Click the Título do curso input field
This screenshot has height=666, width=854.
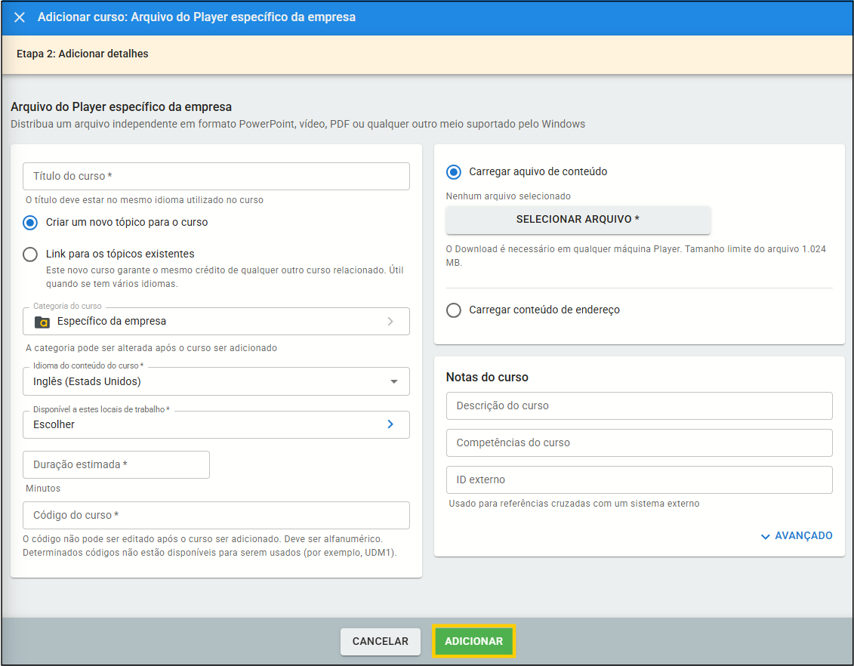coord(216,177)
